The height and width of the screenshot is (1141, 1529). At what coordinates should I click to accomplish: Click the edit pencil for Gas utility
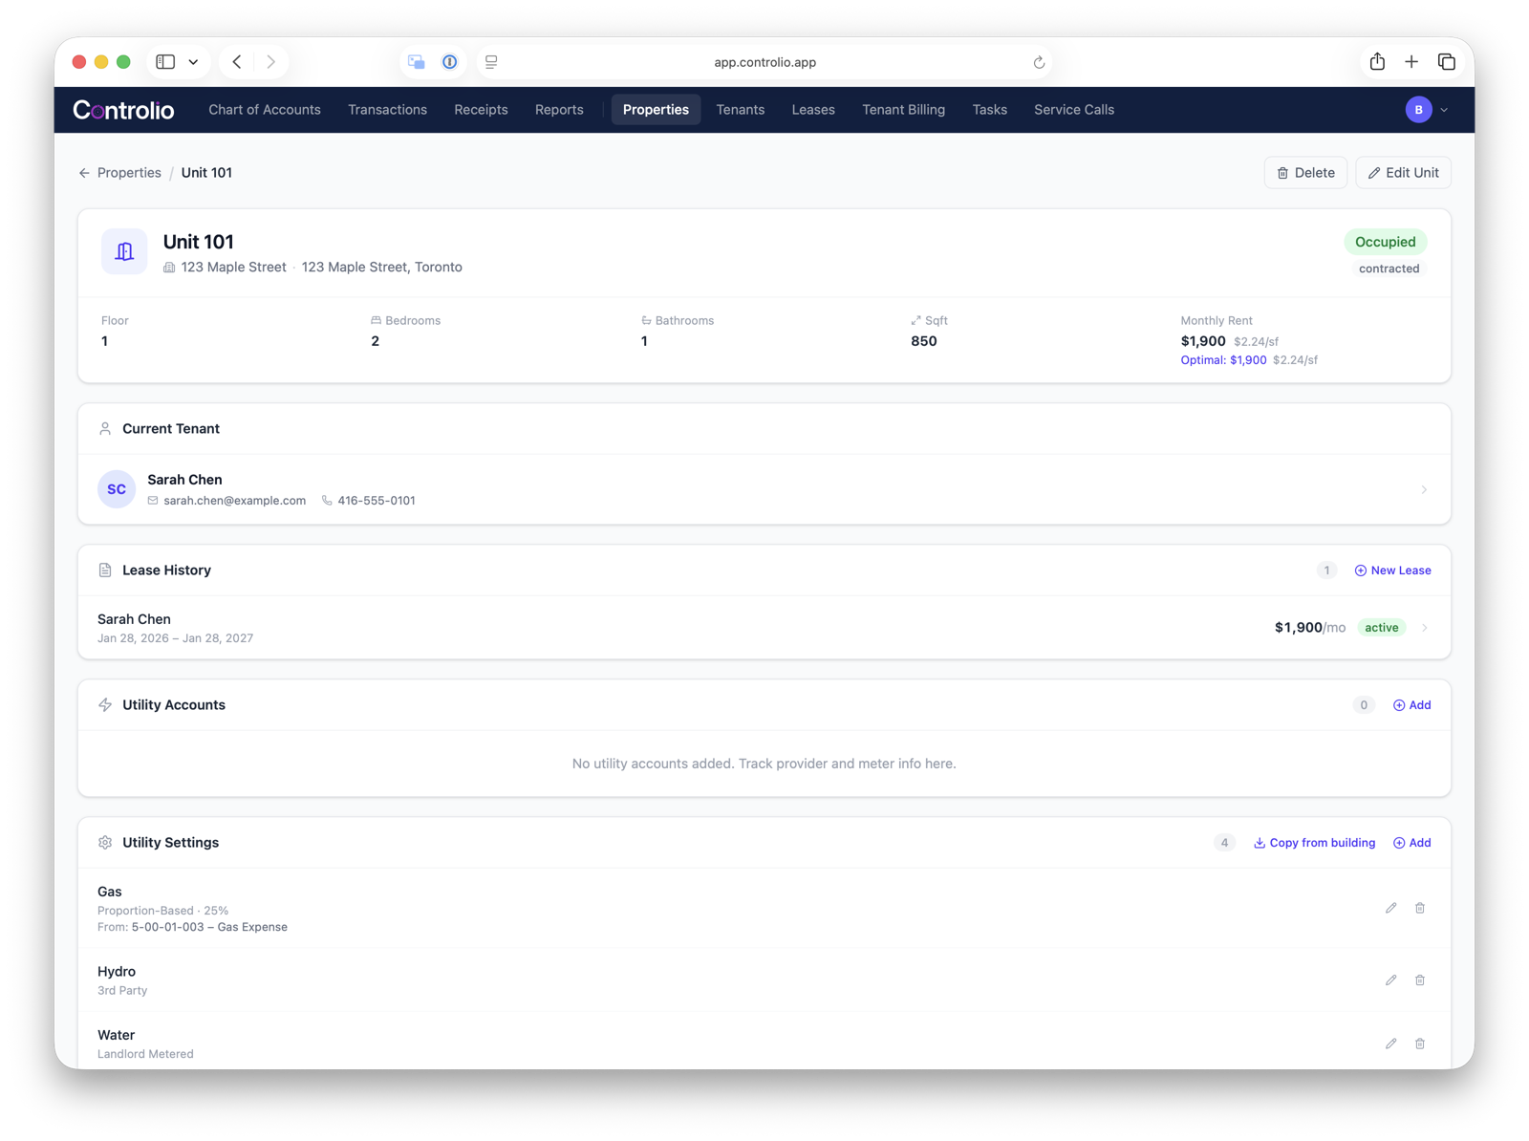(1390, 908)
